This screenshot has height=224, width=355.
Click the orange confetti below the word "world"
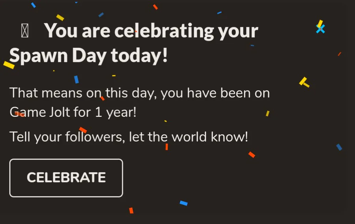coord(167,147)
